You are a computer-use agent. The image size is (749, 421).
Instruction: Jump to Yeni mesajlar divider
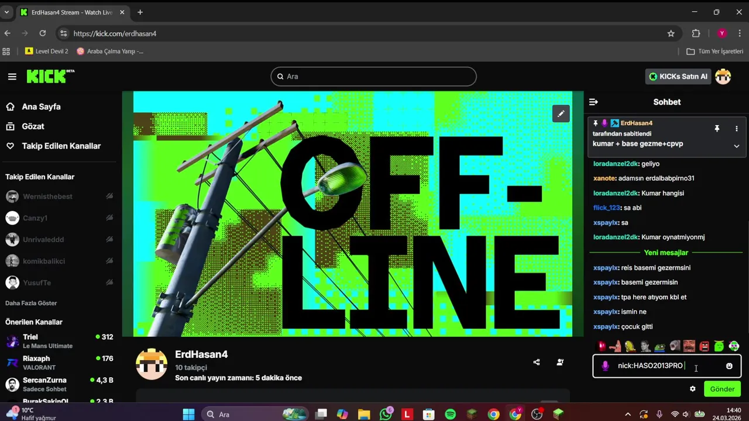(x=666, y=253)
